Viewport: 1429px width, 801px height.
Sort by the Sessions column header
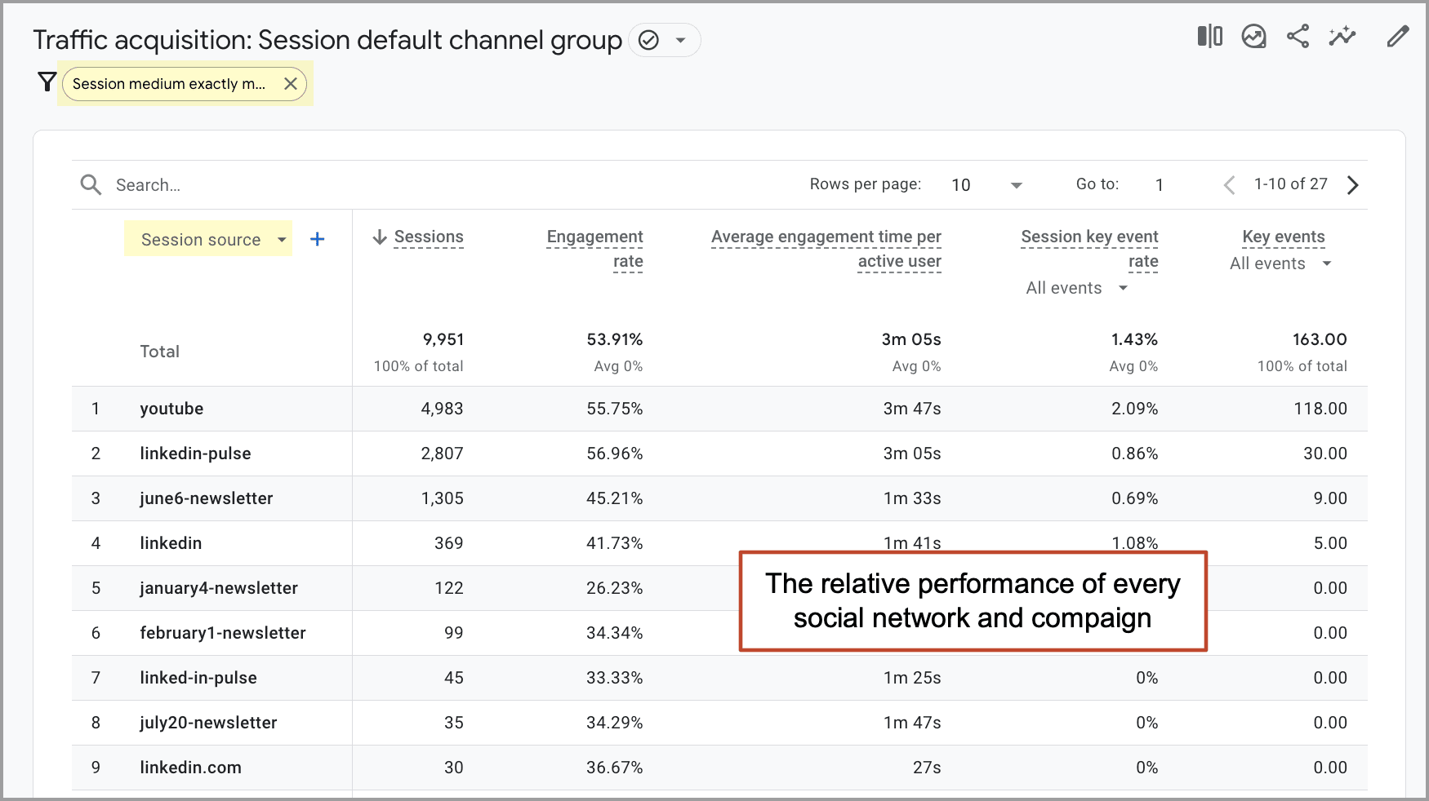[429, 237]
